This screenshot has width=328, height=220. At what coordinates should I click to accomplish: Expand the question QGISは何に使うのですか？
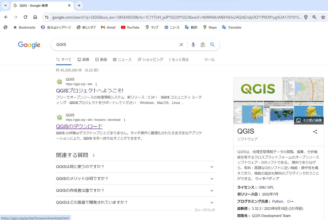click(135, 167)
